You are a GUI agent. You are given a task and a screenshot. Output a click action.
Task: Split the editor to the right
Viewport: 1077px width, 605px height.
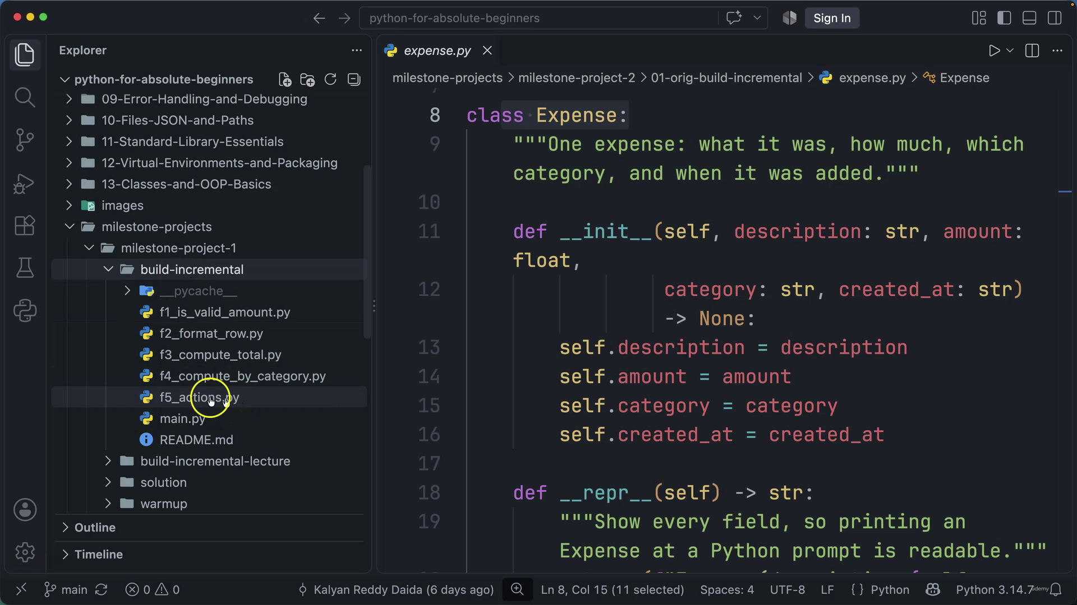pos(1032,50)
